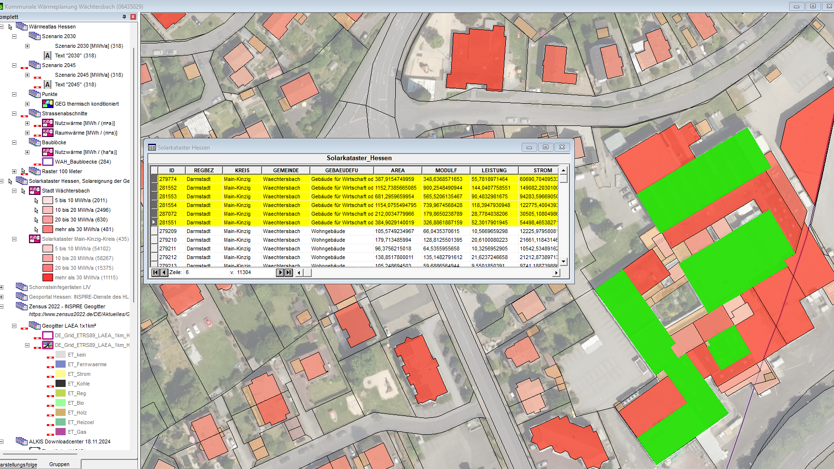Click the GEG thermisch konditioniert layer symbol
Viewport: 834px width, 469px height.
[x=48, y=104]
